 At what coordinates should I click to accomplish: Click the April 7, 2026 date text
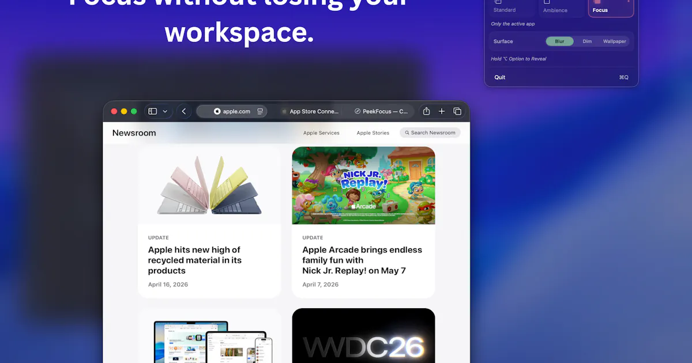321,285
